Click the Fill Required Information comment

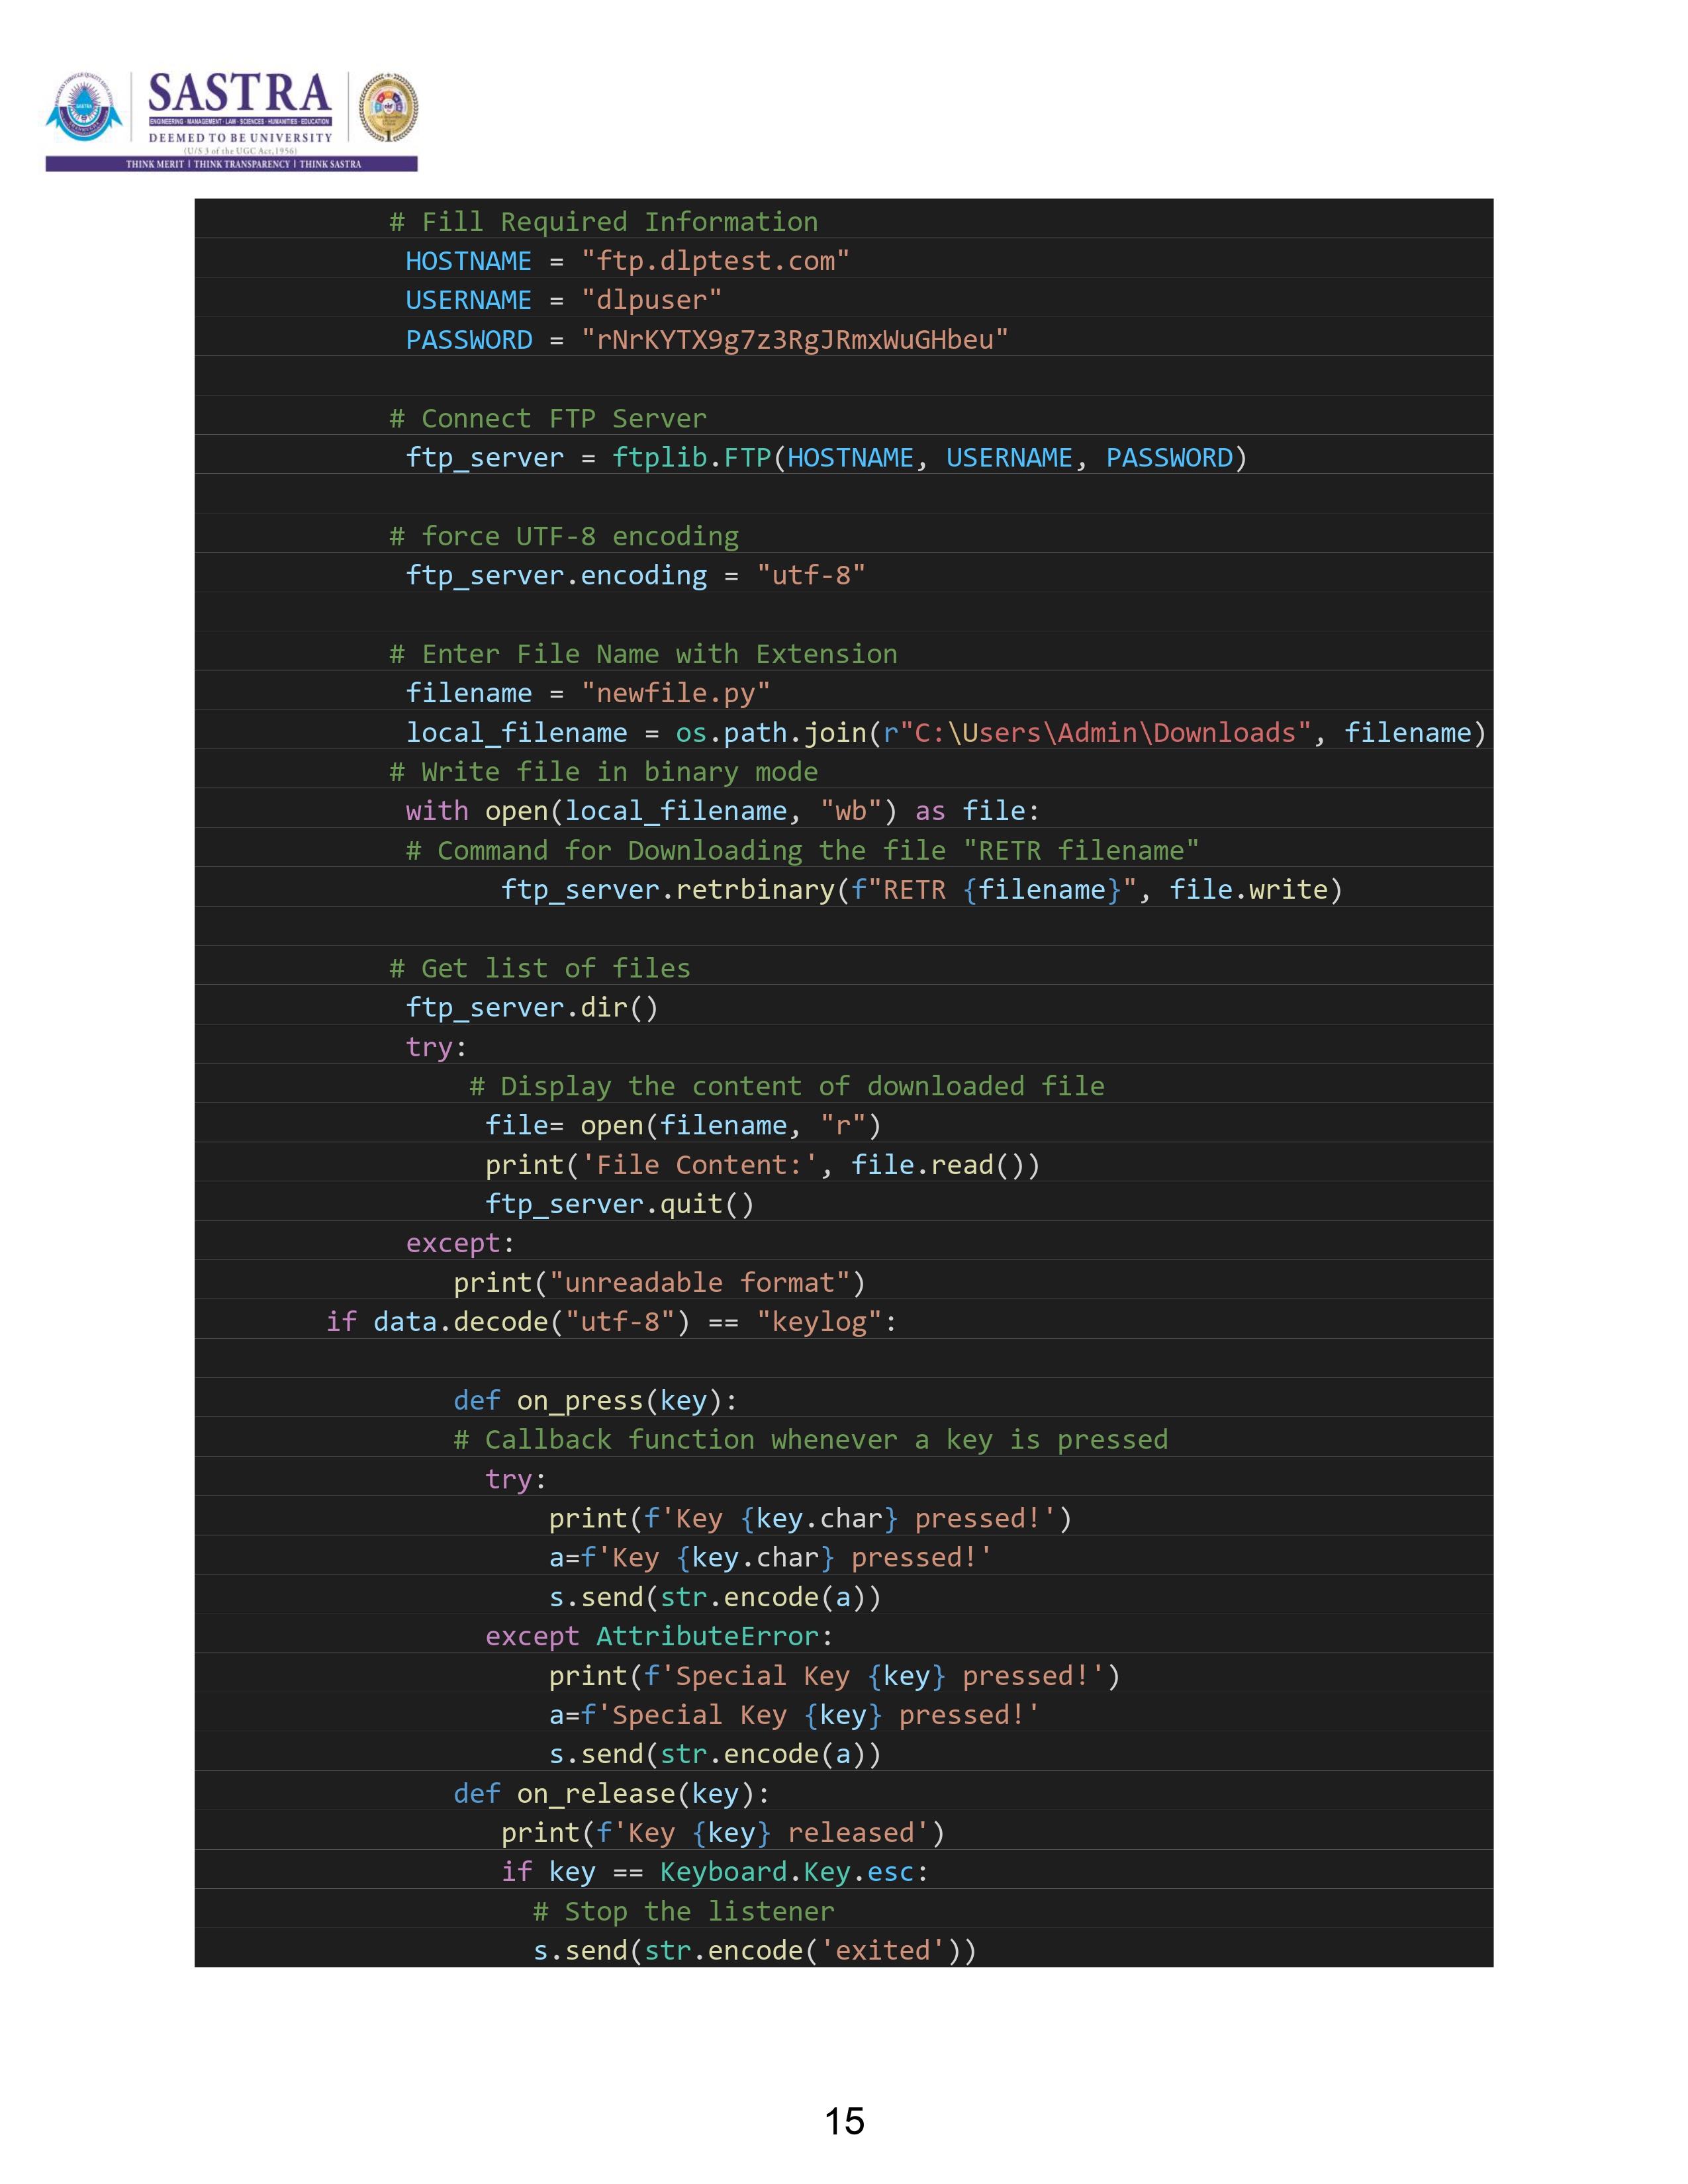pos(601,221)
